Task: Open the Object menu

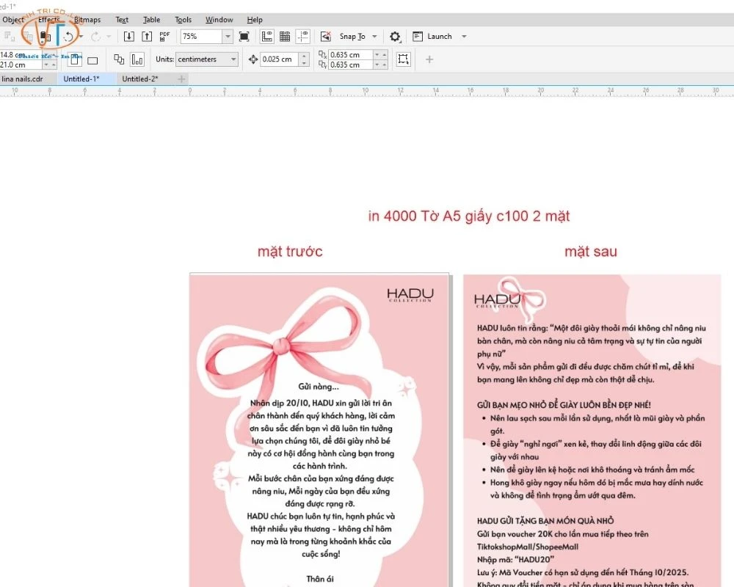Action: [x=12, y=20]
